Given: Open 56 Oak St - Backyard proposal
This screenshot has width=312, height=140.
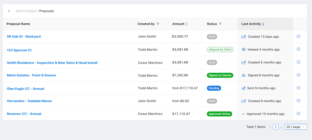Looking at the screenshot, I should point(24,36).
